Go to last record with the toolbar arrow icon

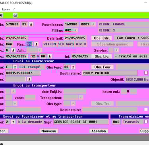tap(1, 15)
